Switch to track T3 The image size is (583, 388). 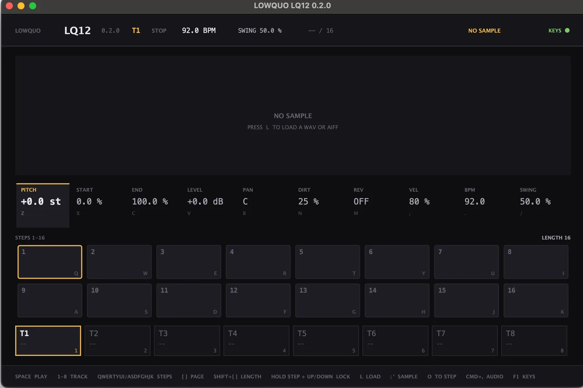[x=187, y=341]
